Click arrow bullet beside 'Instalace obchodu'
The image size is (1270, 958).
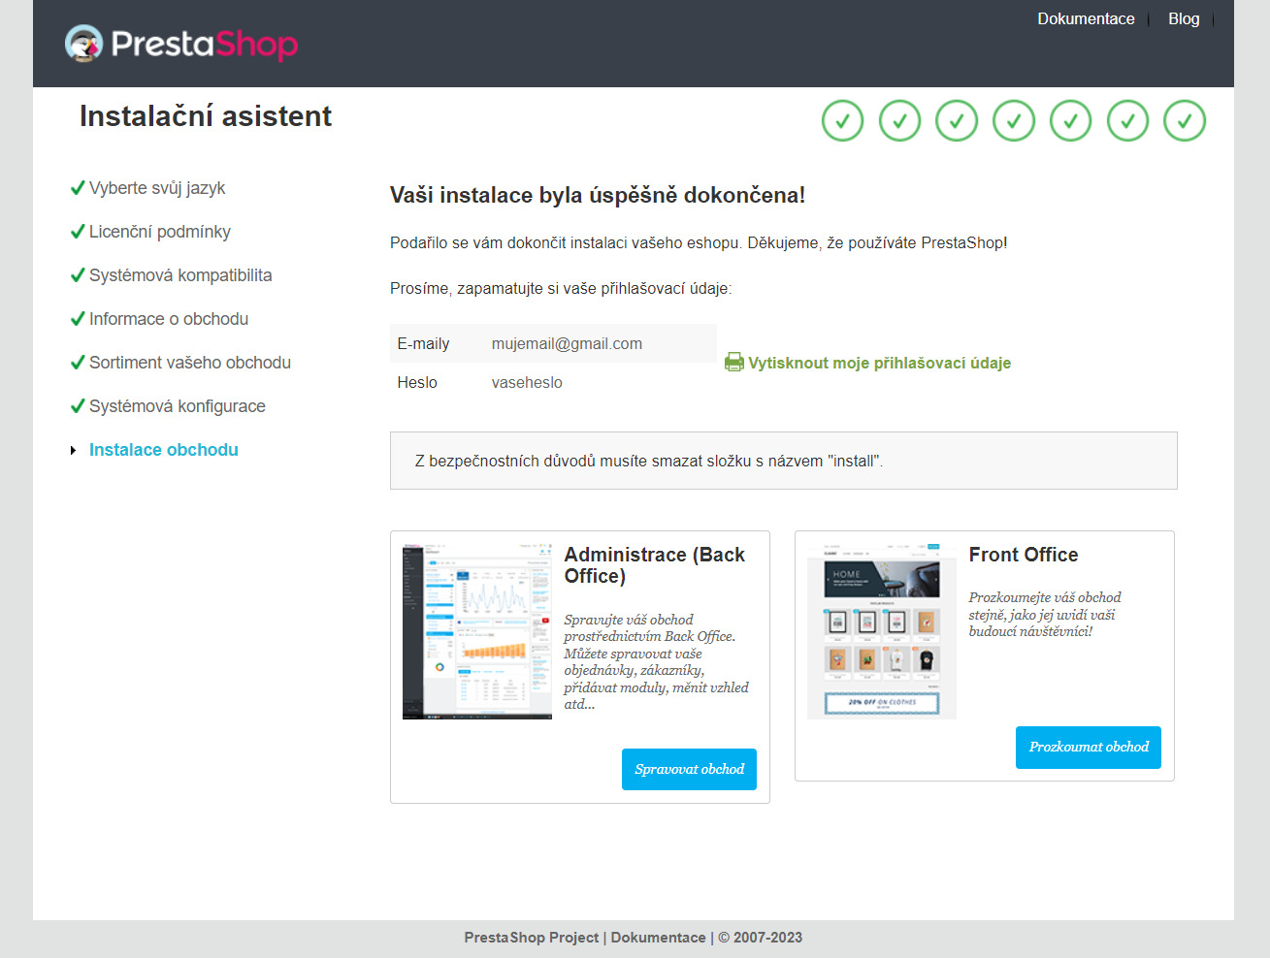pyautogui.click(x=73, y=450)
